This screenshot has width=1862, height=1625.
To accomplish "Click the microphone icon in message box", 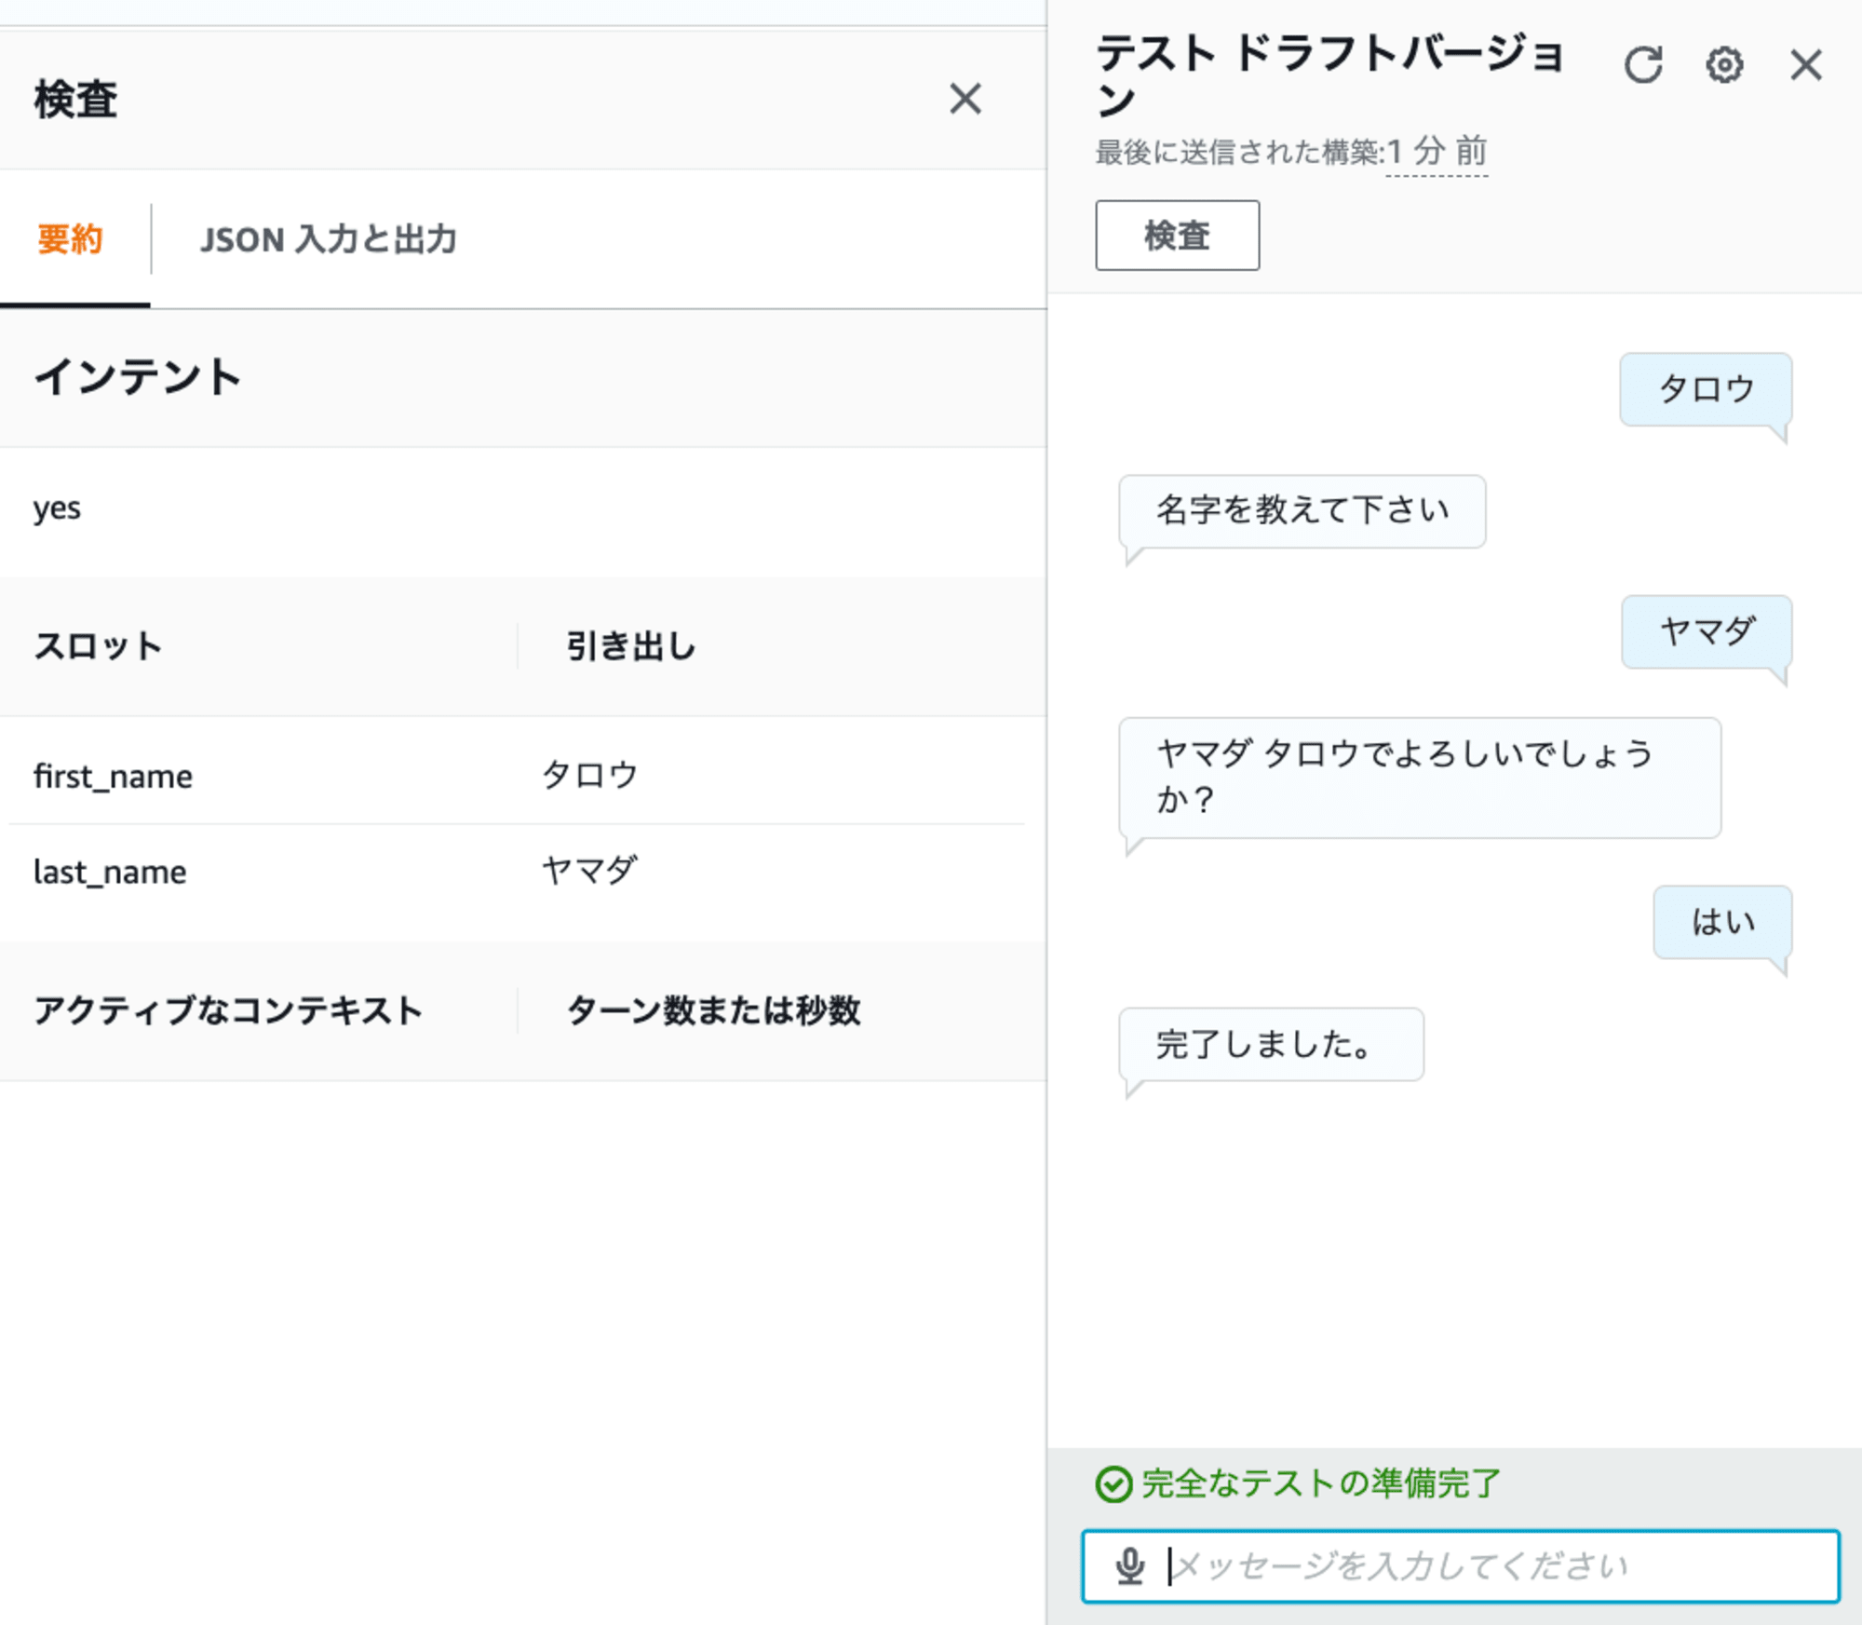I will (x=1130, y=1566).
